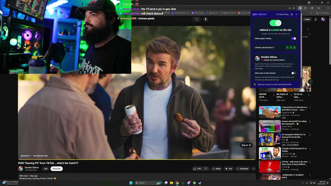Open more actions ellipsis under video
The width and height of the screenshot is (331, 186).
[253, 169]
